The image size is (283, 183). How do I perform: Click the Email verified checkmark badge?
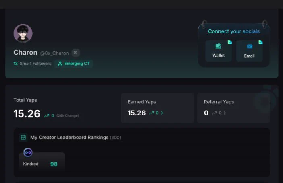click(260, 42)
